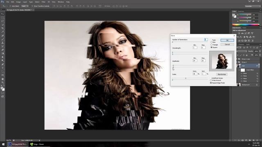Open the Window menu

[61, 2]
